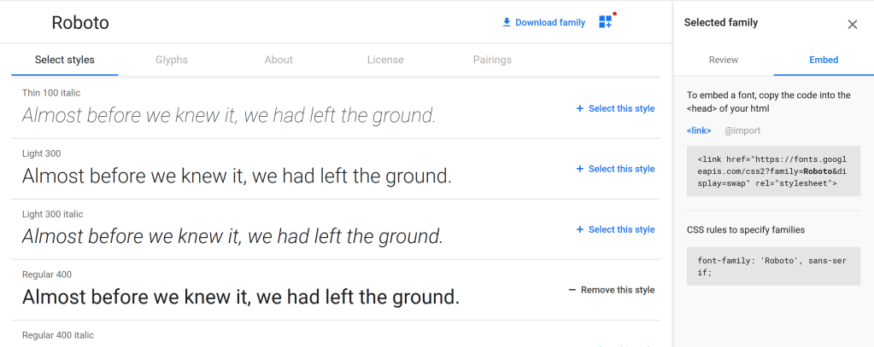Click plus icon for Light 300
Image resolution: width=874 pixels, height=347 pixels.
(x=580, y=170)
